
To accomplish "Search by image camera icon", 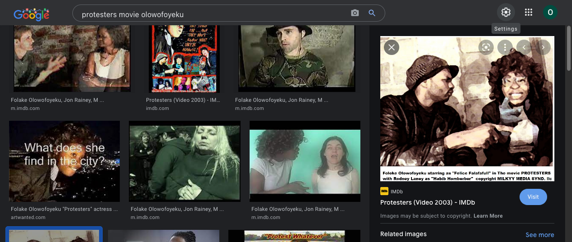I will coord(355,13).
